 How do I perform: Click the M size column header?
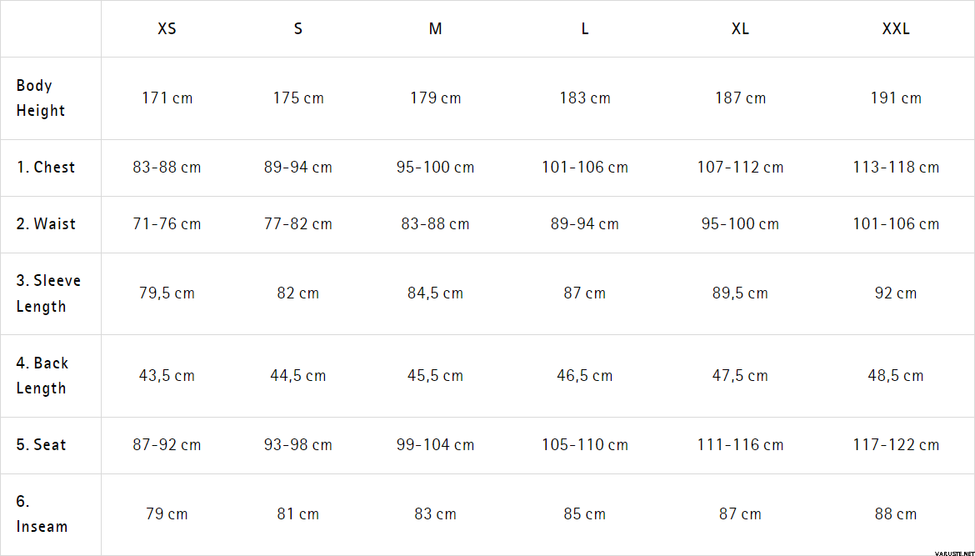[x=435, y=29]
